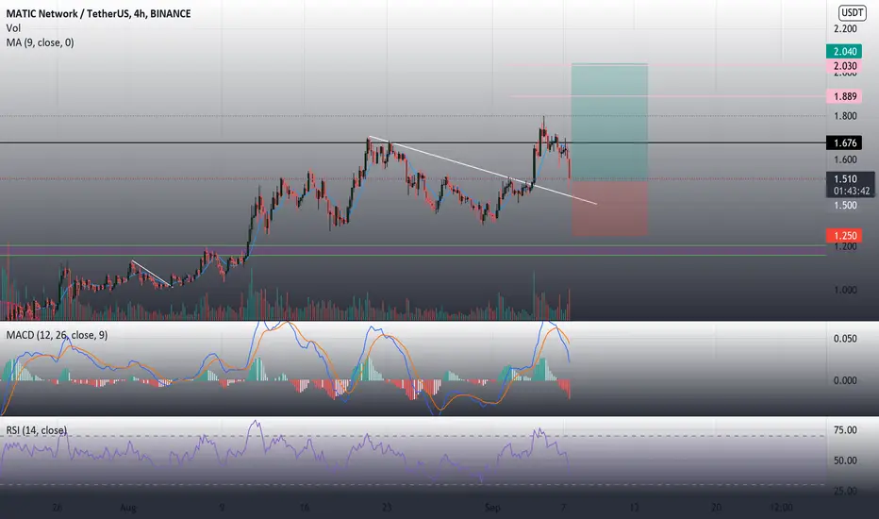Open the MACD (12, 26, close, 9) legend
This screenshot has width=879, height=519.
coord(57,335)
